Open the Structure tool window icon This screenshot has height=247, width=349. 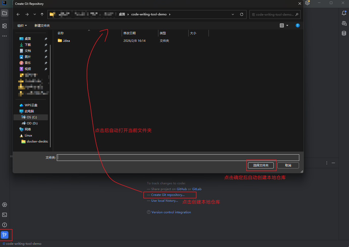[5, 26]
